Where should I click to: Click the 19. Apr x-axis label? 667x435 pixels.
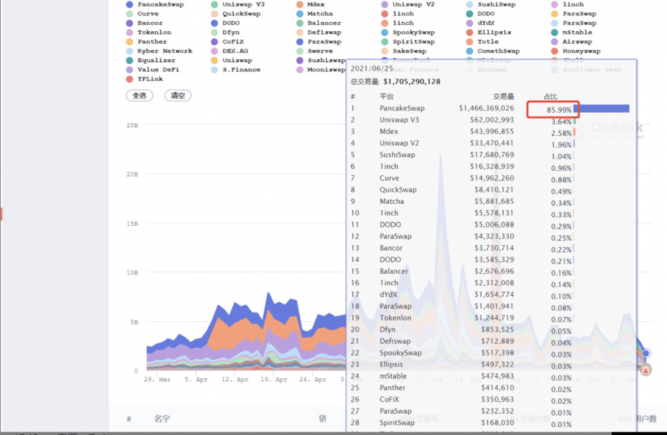[274, 379]
